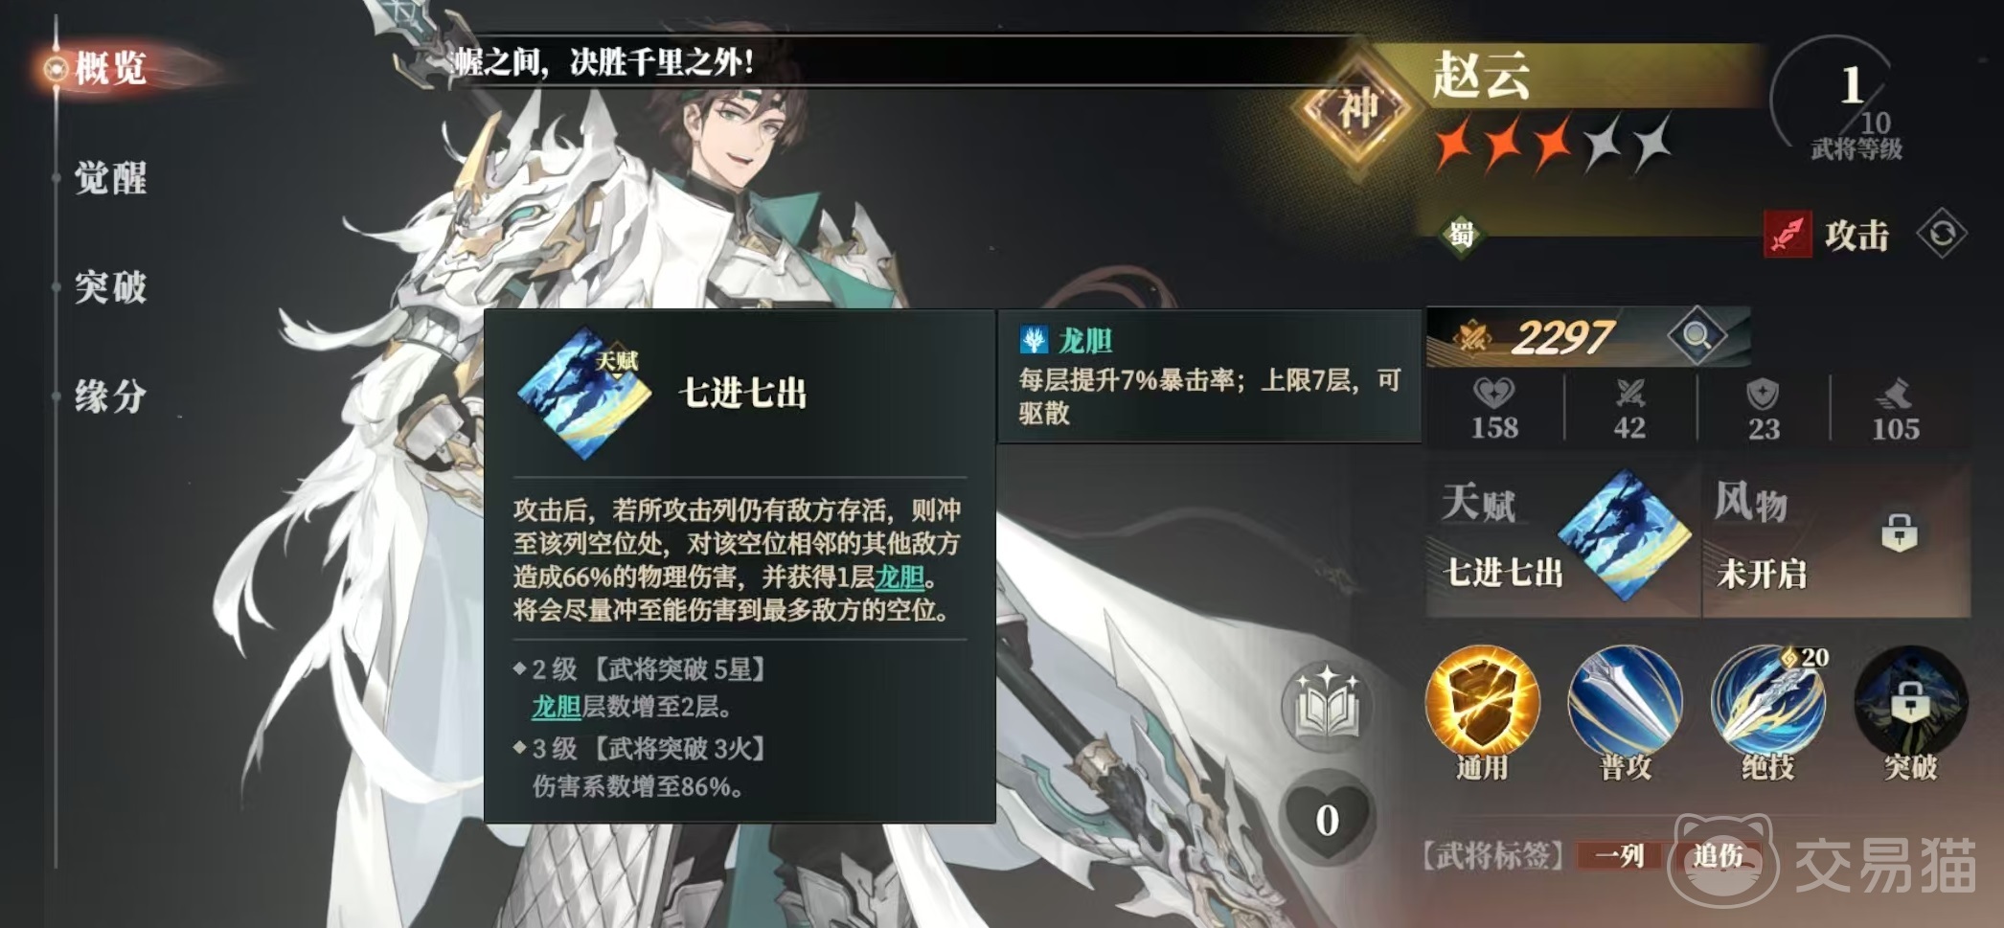Open the 缘分 tab
The image size is (2004, 928).
click(110, 396)
